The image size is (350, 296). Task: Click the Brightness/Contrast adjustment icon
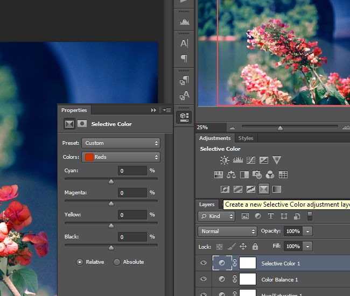[x=225, y=160]
